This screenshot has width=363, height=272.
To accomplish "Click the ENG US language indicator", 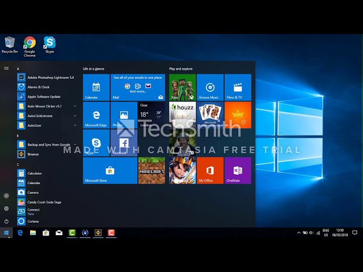I will [x=326, y=233].
